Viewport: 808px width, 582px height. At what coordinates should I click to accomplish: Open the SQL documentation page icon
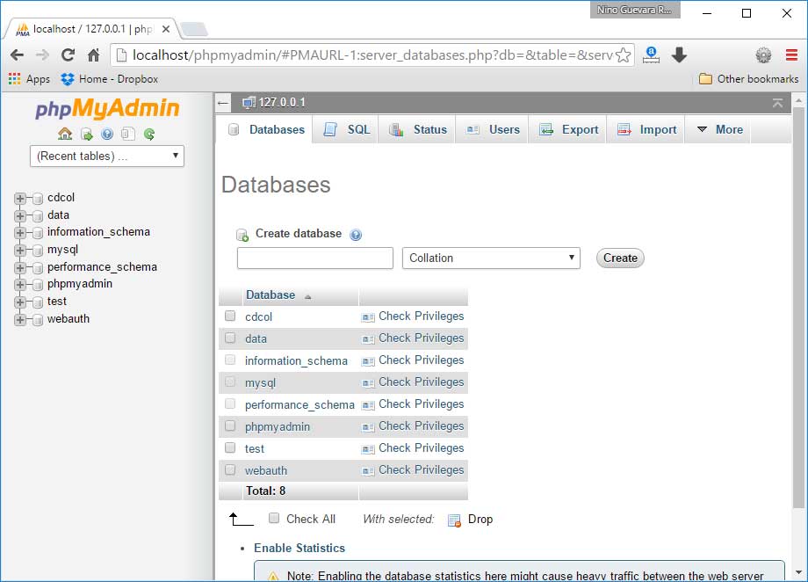128,135
